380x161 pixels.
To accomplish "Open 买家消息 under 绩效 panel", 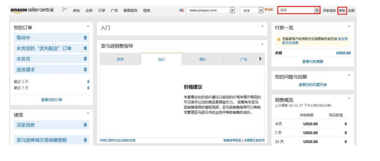I will coord(51,125).
